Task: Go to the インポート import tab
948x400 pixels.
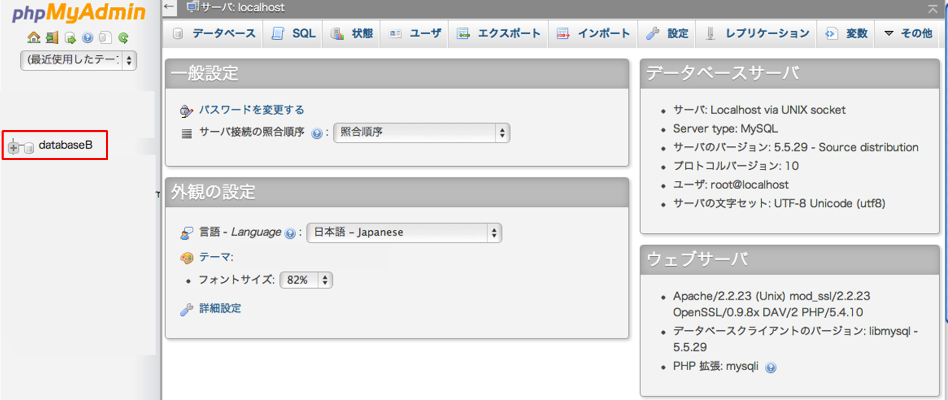Action: 593,33
